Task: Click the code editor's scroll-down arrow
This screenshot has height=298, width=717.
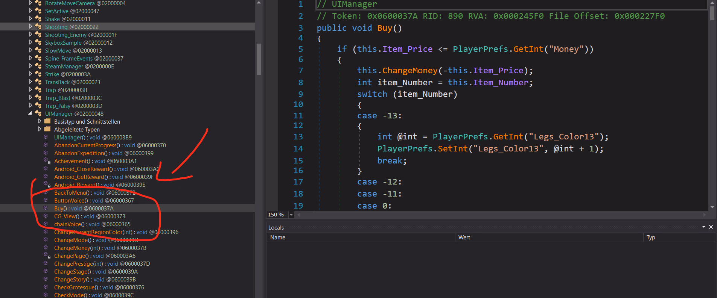Action: pos(712,207)
